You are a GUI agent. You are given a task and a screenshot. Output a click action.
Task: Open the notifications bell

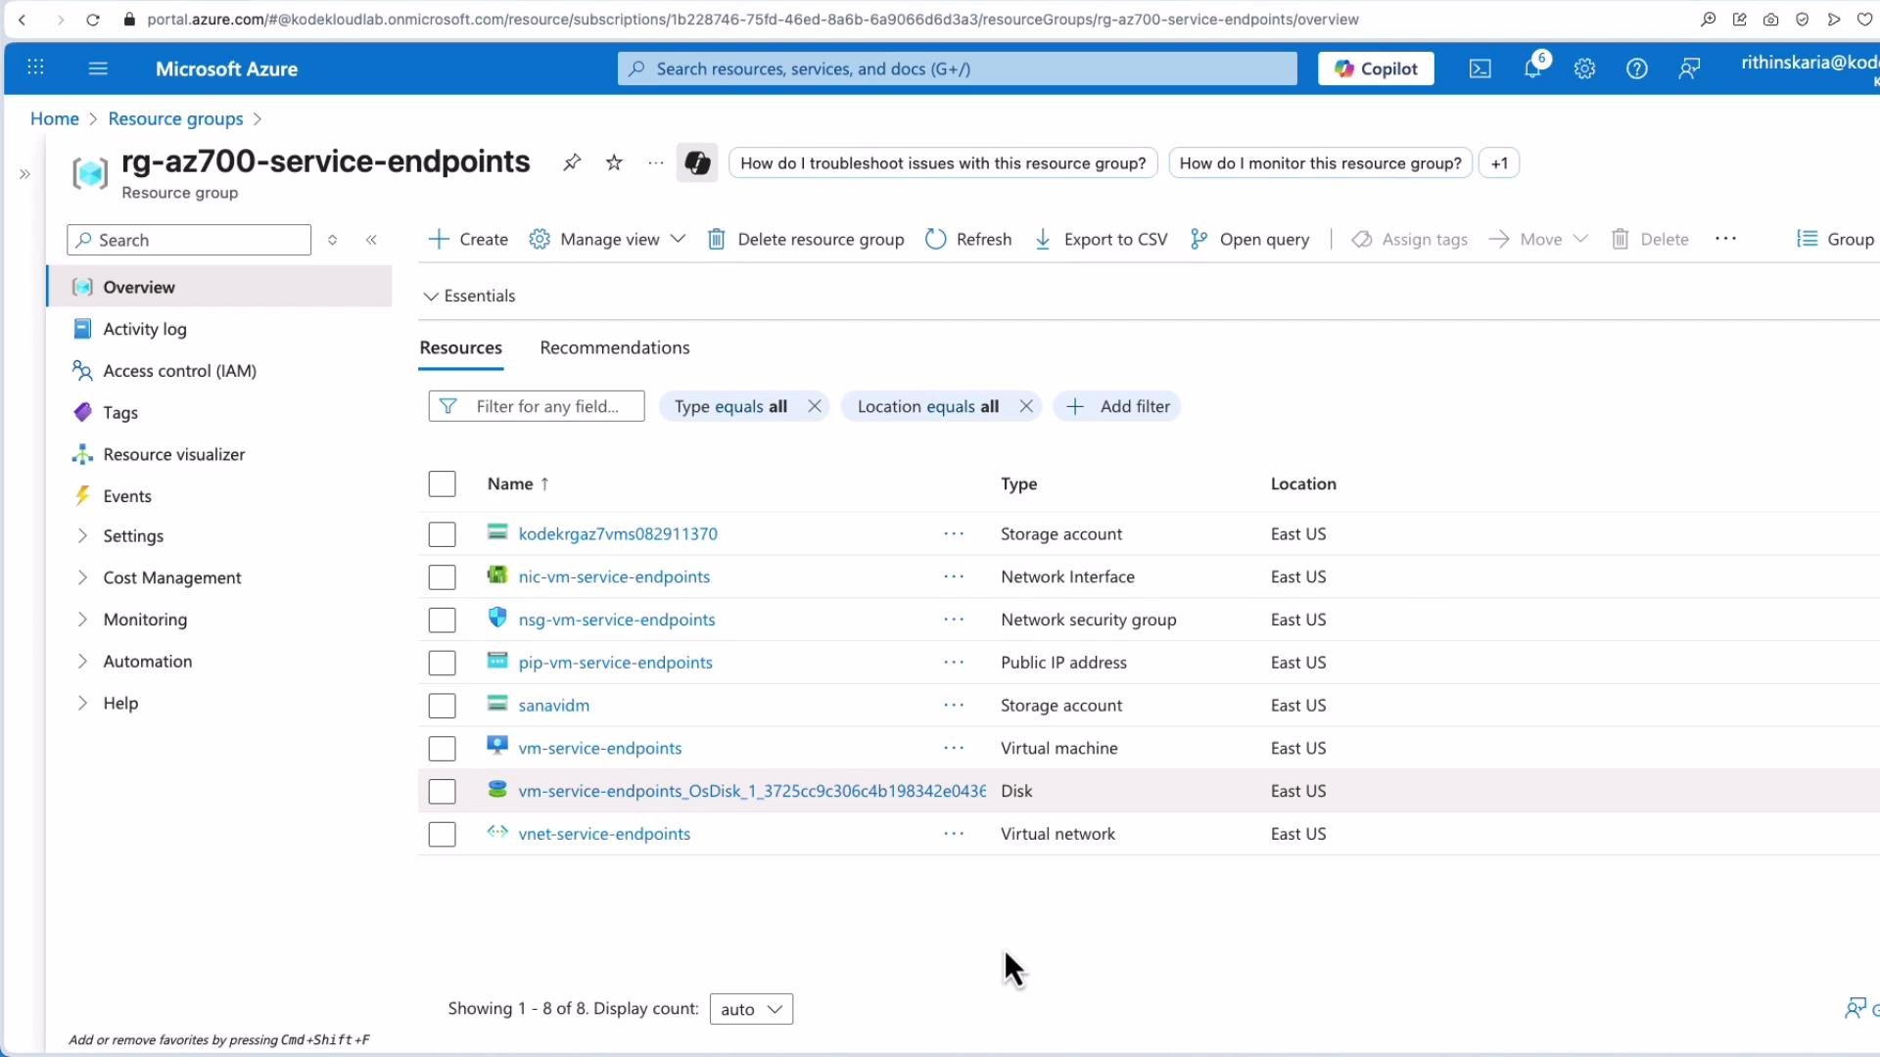(x=1533, y=69)
